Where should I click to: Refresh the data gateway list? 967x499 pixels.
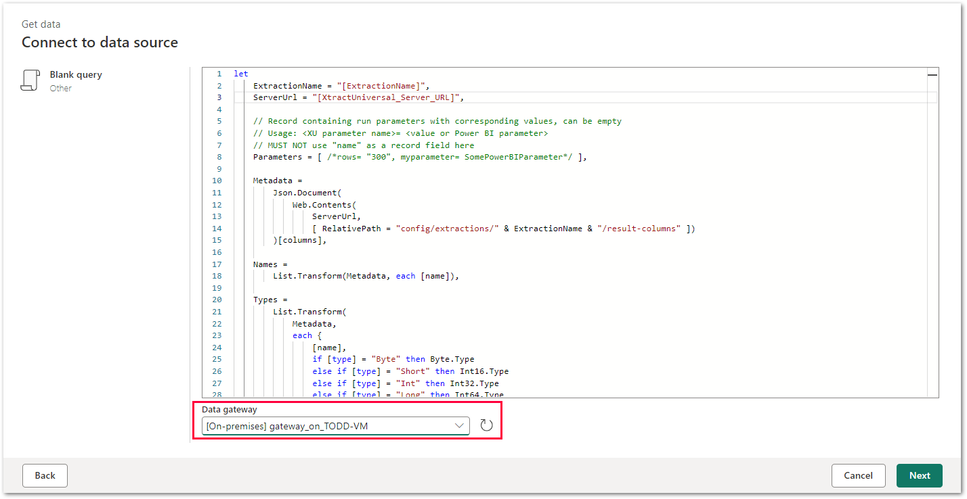[x=486, y=425]
